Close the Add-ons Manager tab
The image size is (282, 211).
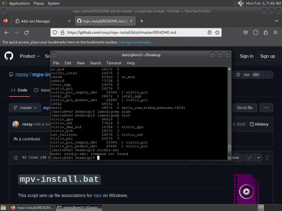click(69, 21)
